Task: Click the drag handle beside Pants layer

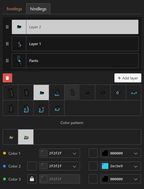Action: coord(7,61)
